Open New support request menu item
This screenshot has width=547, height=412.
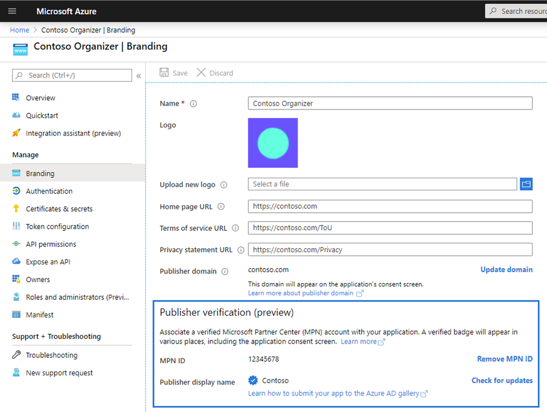[x=59, y=373]
